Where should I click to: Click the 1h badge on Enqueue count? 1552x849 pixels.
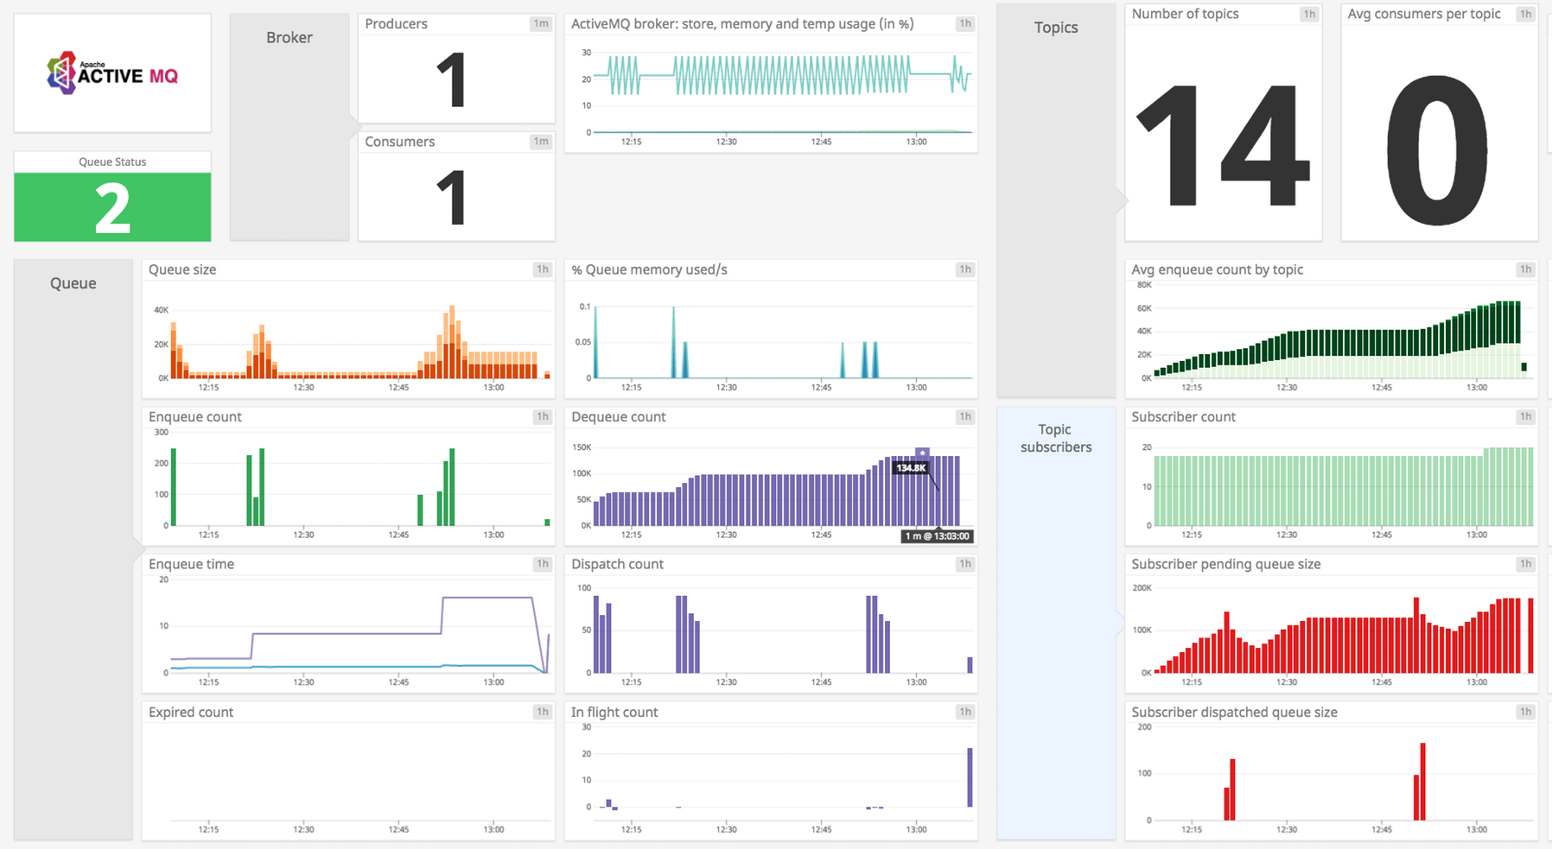point(542,416)
